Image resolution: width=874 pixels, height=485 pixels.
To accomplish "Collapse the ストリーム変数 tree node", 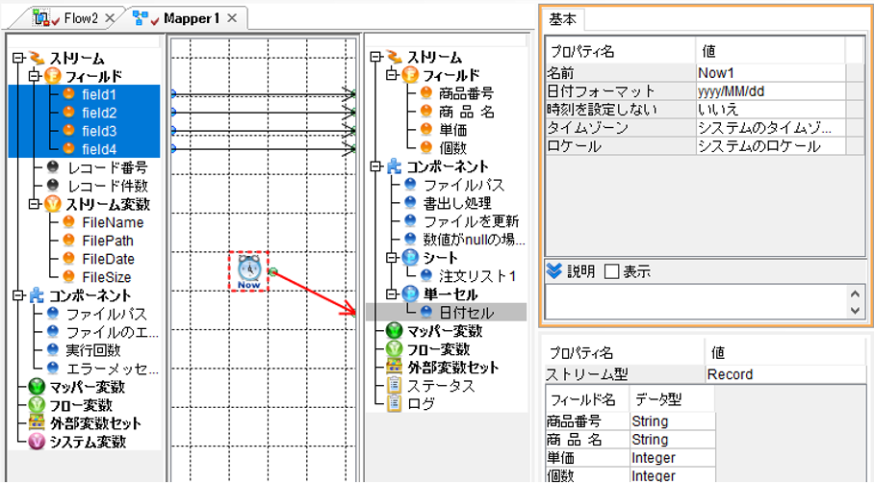I will pyautogui.click(x=35, y=204).
